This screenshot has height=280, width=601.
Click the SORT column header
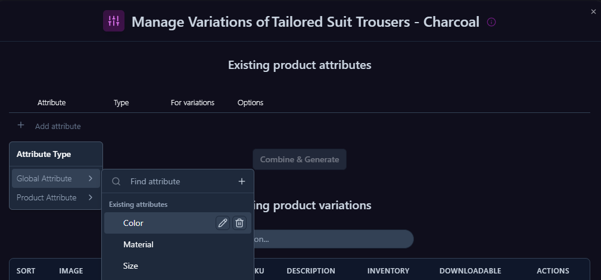(26, 270)
